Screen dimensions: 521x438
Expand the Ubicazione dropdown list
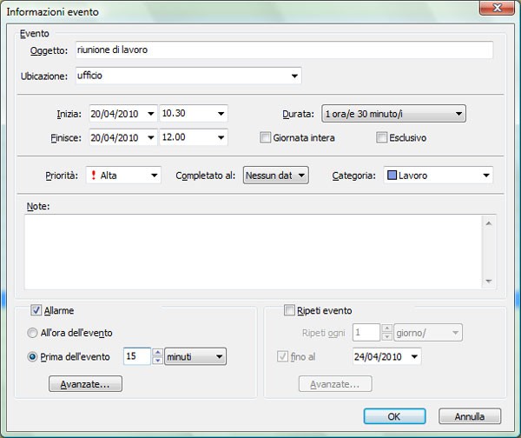(295, 76)
